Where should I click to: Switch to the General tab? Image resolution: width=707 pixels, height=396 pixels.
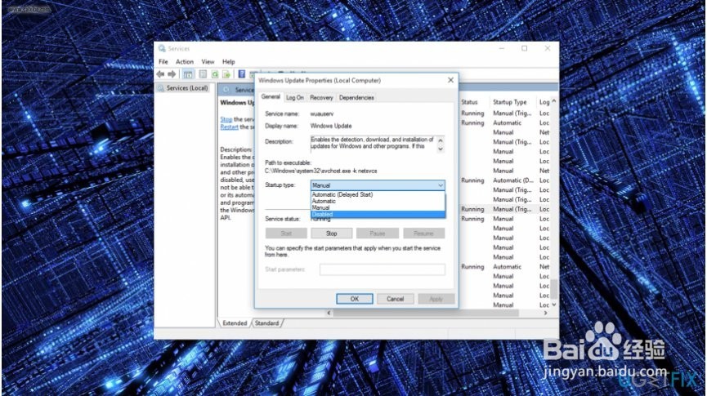(x=271, y=97)
